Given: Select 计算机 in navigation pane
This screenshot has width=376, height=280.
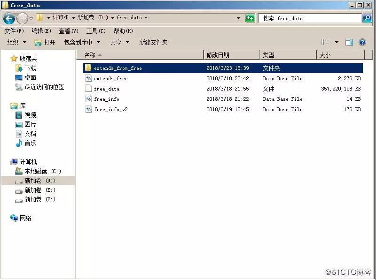Looking at the screenshot, I should pyautogui.click(x=28, y=162).
